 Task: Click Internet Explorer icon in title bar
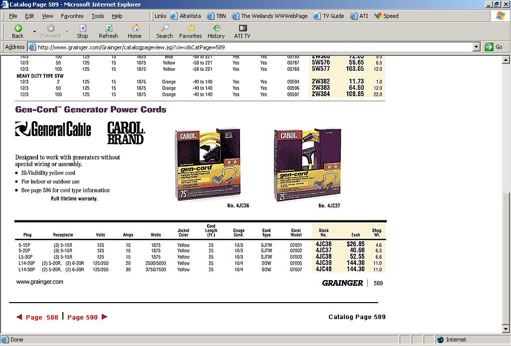click(x=4, y=4)
